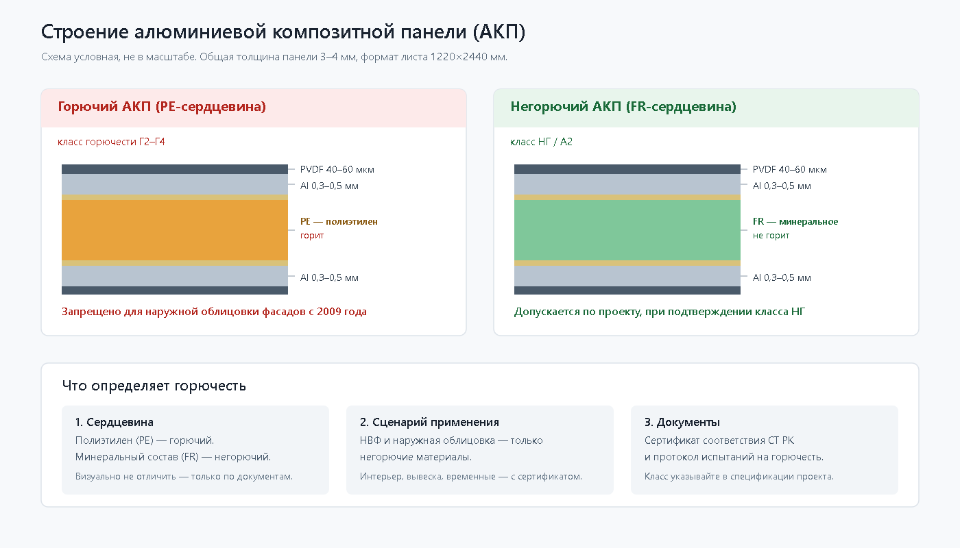The image size is (960, 548).
Task: Click "PVDF 40–60 мкм" in the Горючий АКП diagram
Action: (x=337, y=169)
